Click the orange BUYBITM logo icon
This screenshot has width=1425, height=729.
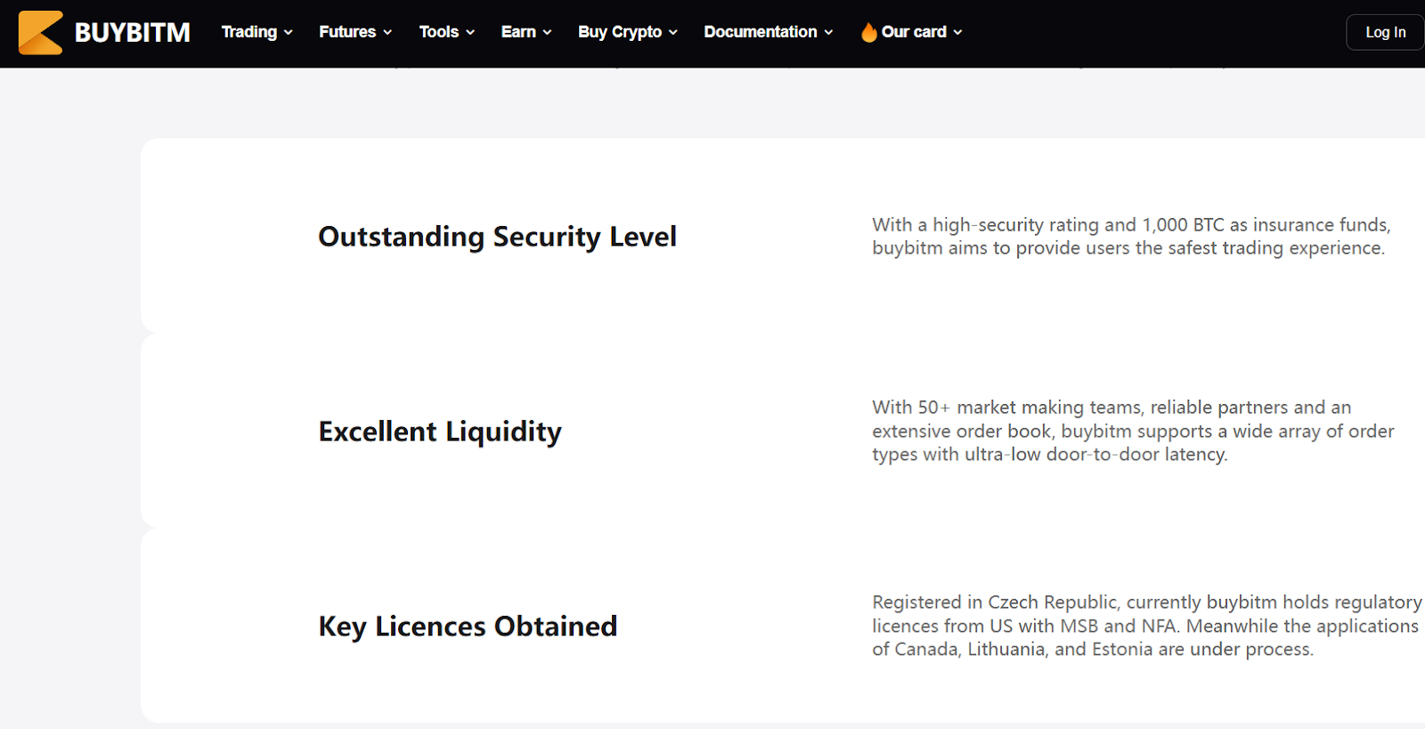[40, 33]
